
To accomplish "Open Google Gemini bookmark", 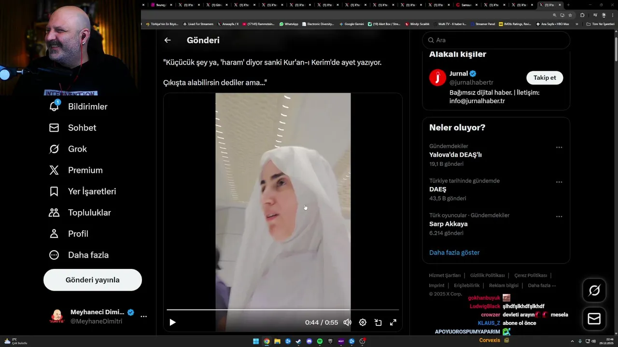I will [352, 24].
